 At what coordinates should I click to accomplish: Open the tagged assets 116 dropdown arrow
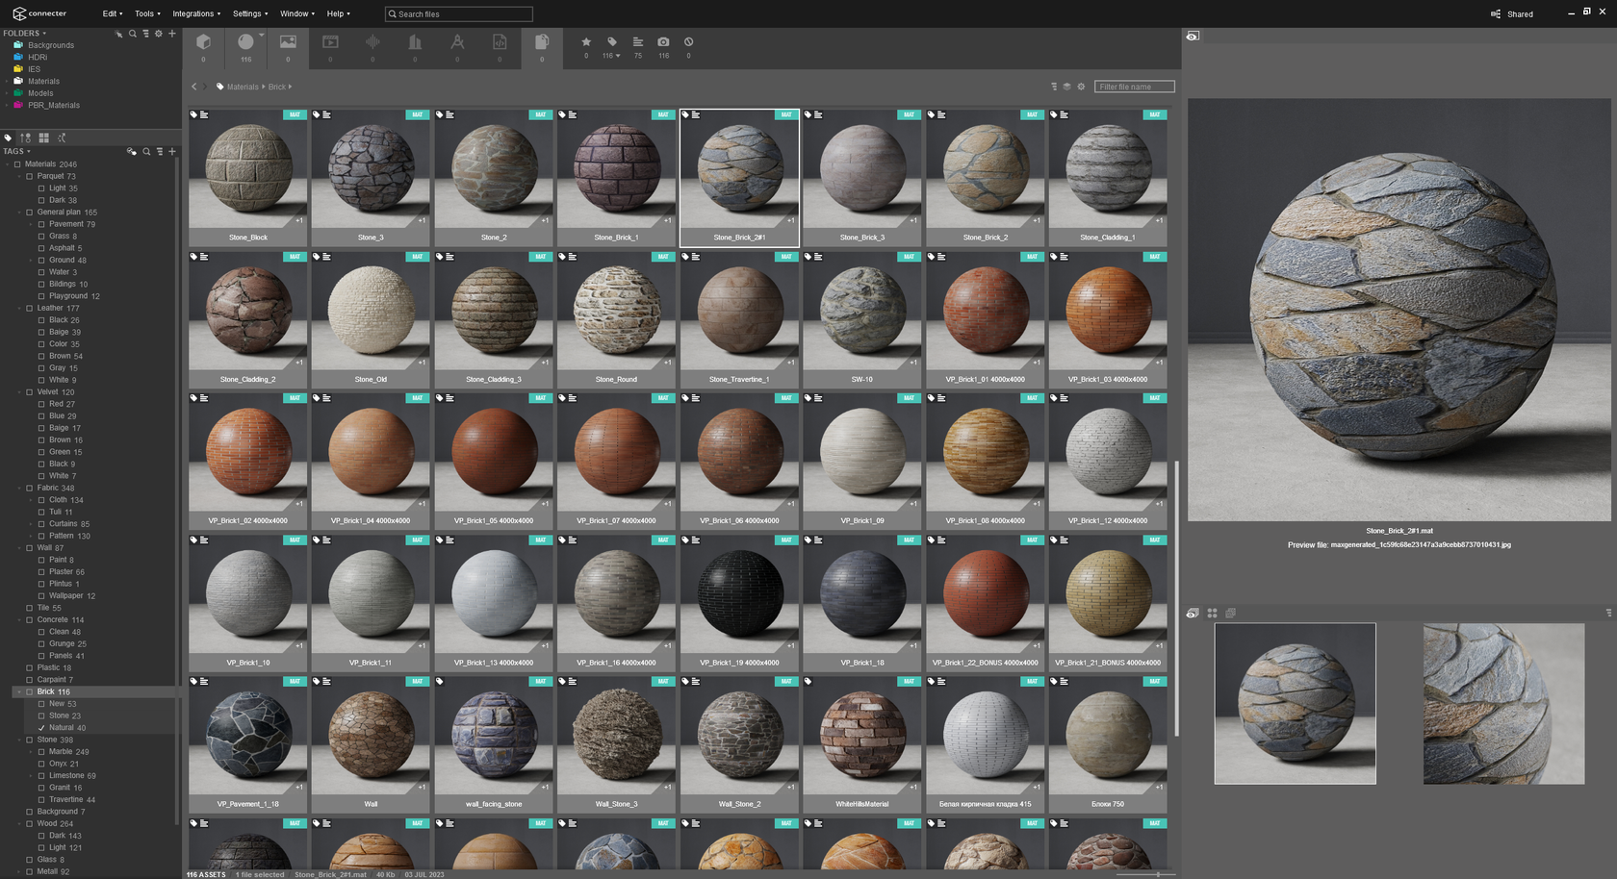tap(618, 56)
